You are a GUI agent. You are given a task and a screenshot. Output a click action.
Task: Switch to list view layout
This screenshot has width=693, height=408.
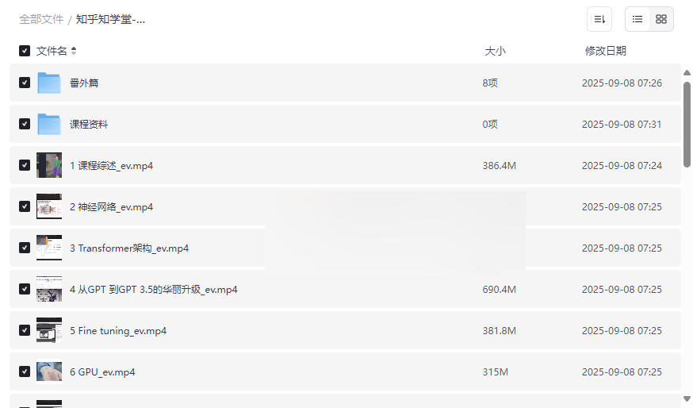pyautogui.click(x=637, y=19)
